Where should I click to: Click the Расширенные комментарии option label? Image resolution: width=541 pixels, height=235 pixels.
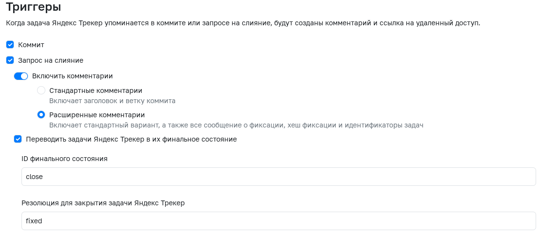pos(97,115)
